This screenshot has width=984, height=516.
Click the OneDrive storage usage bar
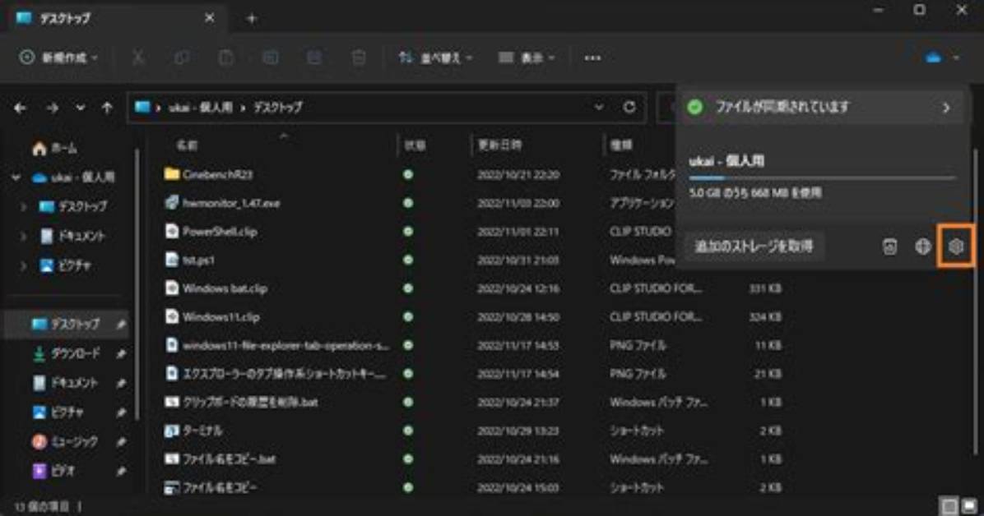coord(822,178)
